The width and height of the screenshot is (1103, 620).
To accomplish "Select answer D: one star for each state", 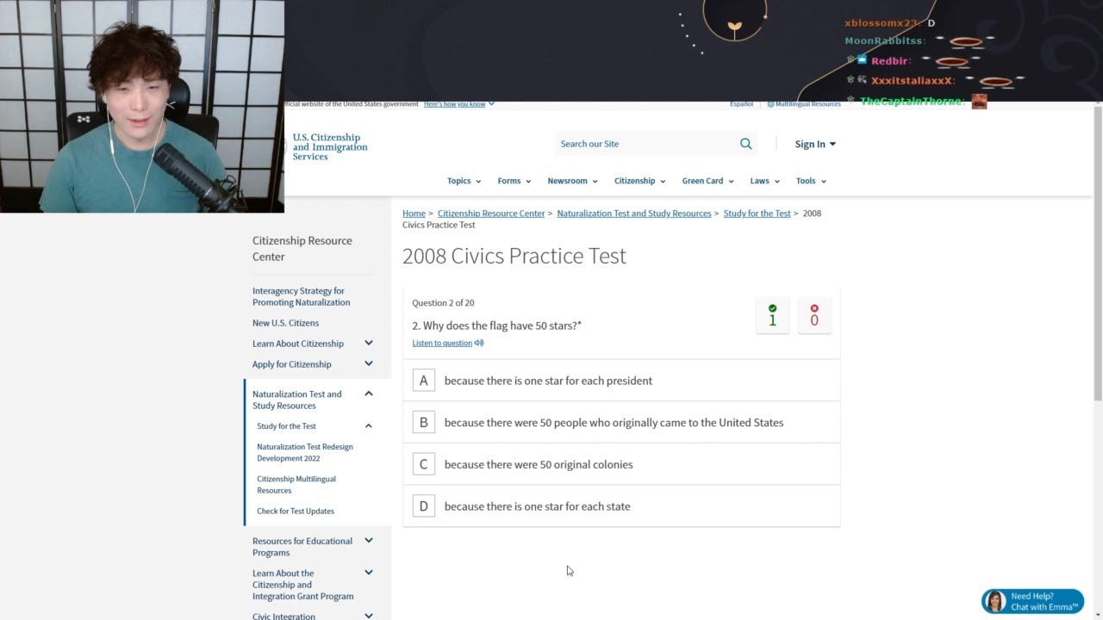I will pos(621,506).
